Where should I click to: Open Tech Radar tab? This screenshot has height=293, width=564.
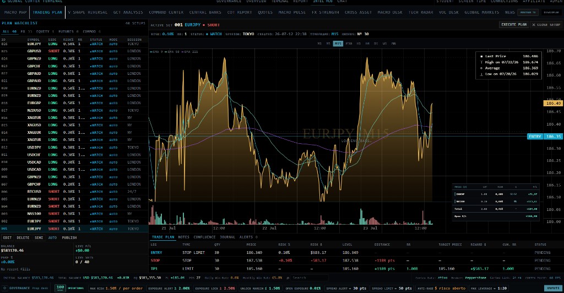[420, 12]
